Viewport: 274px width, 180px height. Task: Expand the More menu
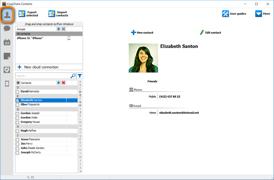point(263,14)
